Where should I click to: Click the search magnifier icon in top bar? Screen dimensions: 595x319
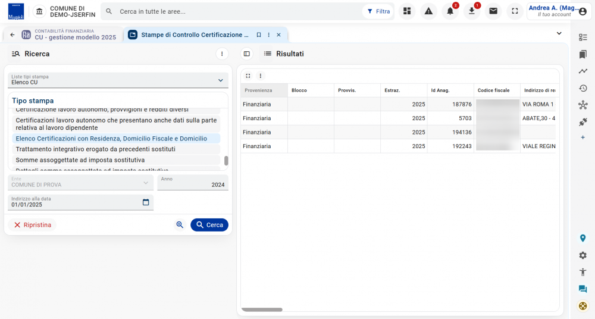click(109, 11)
